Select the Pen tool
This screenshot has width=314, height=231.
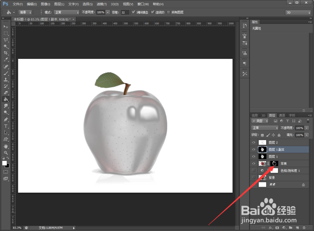tap(6, 119)
